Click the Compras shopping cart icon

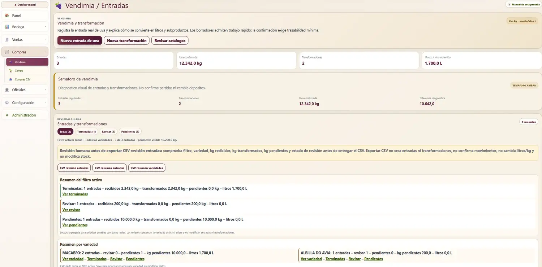7,52
